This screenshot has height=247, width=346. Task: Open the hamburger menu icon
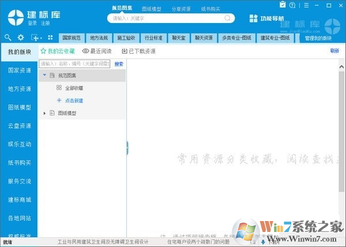pyautogui.click(x=306, y=5)
